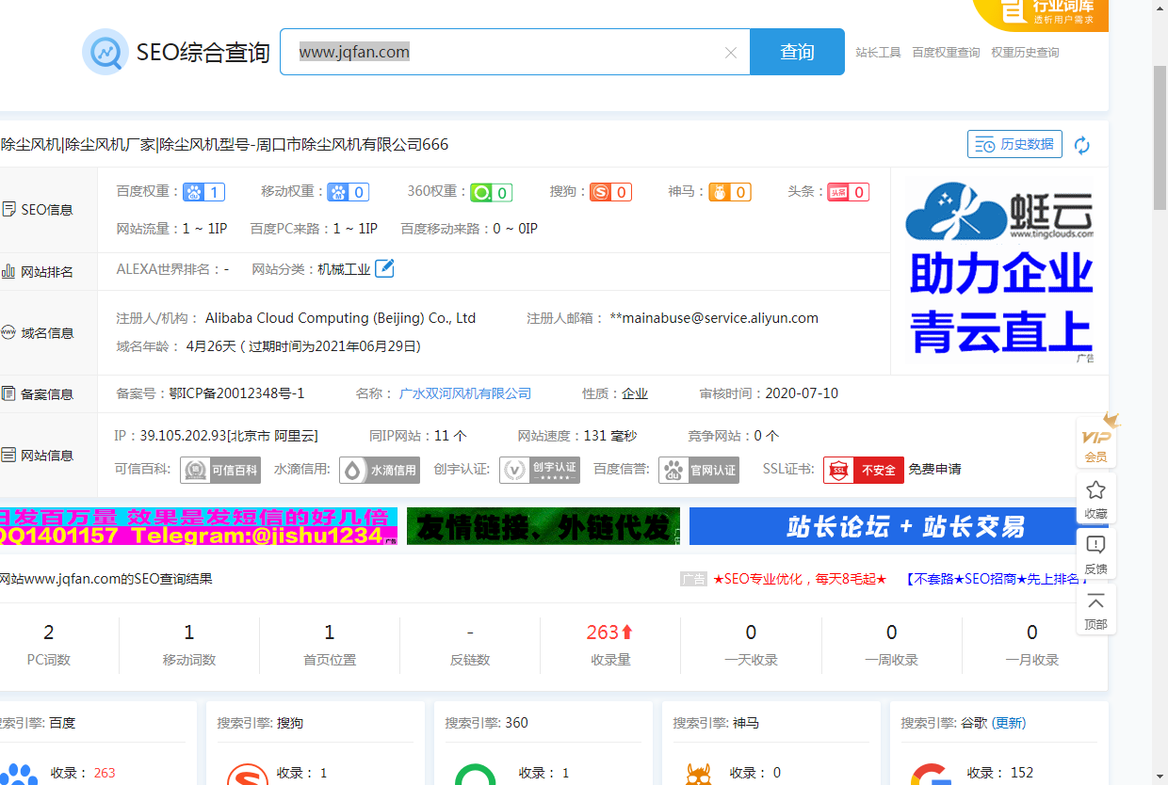The height and width of the screenshot is (785, 1168).
Task: Click the 机械工业 category link
Action: click(344, 269)
